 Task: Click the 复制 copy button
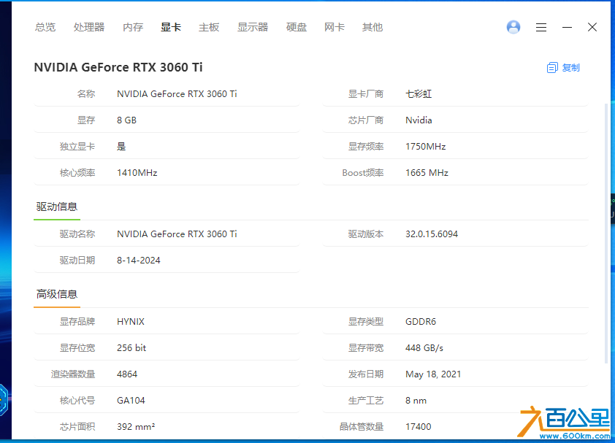[563, 68]
